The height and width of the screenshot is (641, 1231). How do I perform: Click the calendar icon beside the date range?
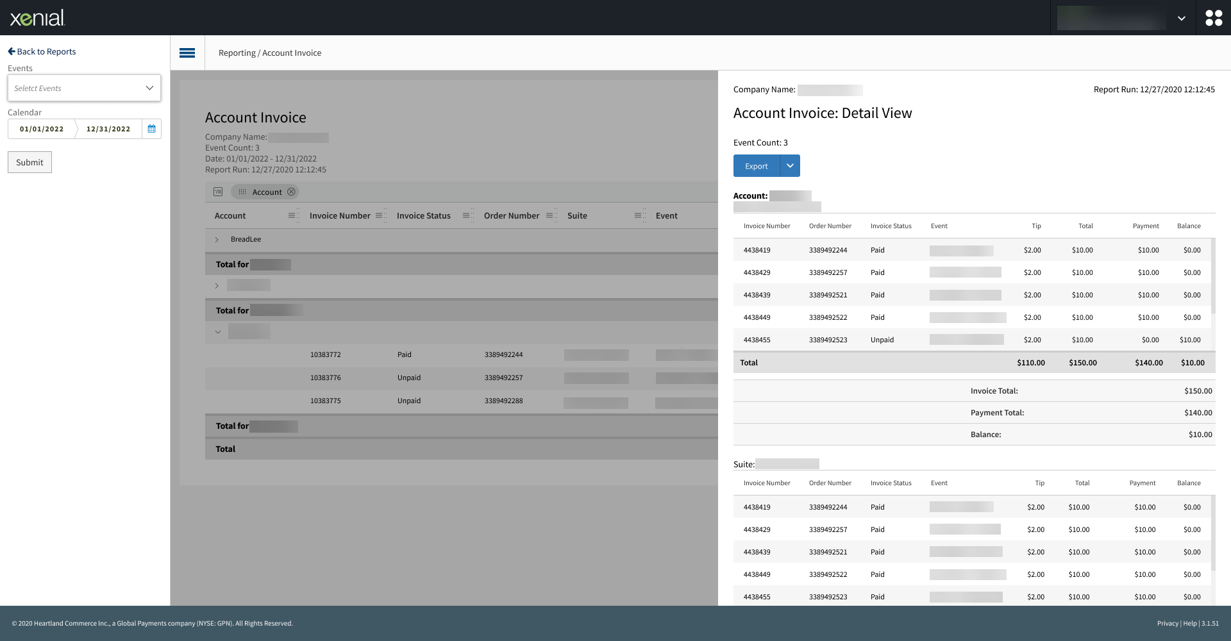151,128
